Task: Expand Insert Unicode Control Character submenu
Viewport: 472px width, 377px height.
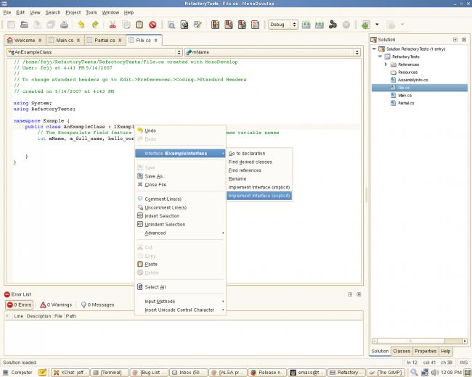Action: pos(180,310)
